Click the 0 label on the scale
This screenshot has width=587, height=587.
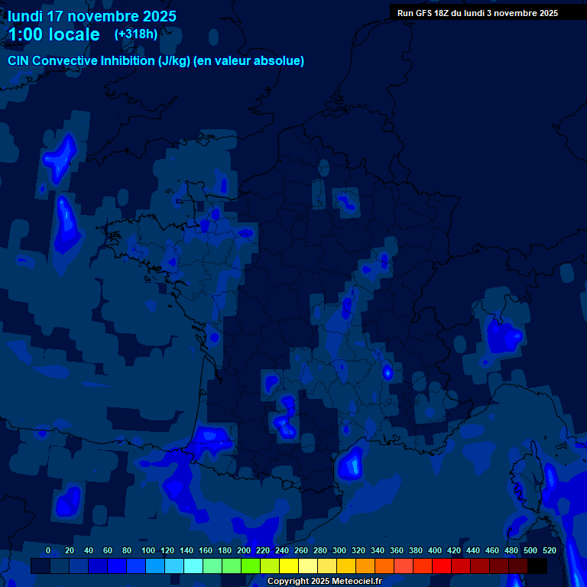(48, 550)
